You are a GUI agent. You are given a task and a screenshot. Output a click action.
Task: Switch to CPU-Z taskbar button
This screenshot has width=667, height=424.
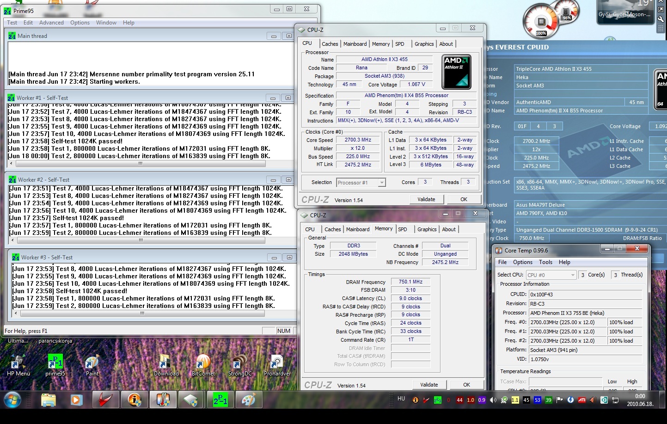[192, 400]
